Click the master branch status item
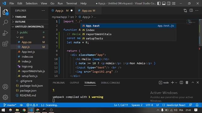 pyautogui.click(x=10, y=105)
